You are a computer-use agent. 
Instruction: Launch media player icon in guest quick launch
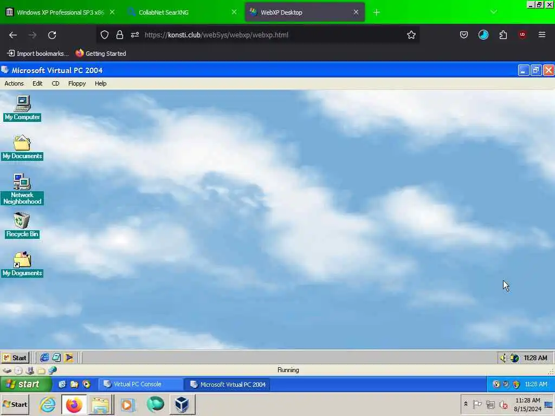pyautogui.click(x=69, y=357)
